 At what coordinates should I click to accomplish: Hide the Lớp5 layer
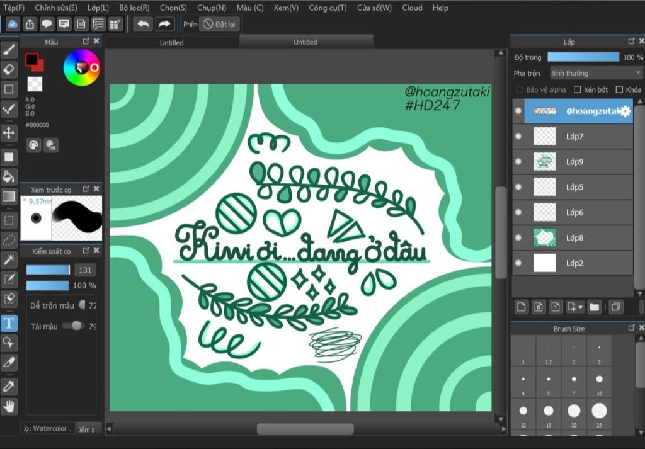(518, 187)
